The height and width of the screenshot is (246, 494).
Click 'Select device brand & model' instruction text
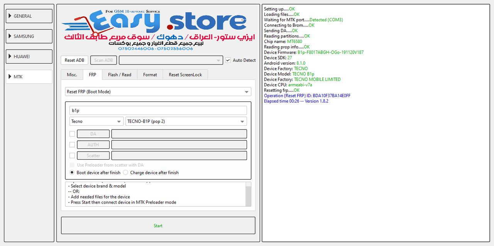point(97,186)
